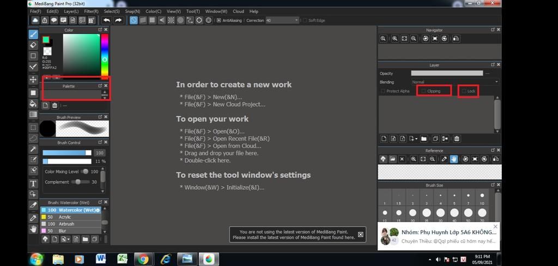The width and height of the screenshot is (558, 266).
Task: Open Chrome from the taskbar
Action: click(143, 259)
